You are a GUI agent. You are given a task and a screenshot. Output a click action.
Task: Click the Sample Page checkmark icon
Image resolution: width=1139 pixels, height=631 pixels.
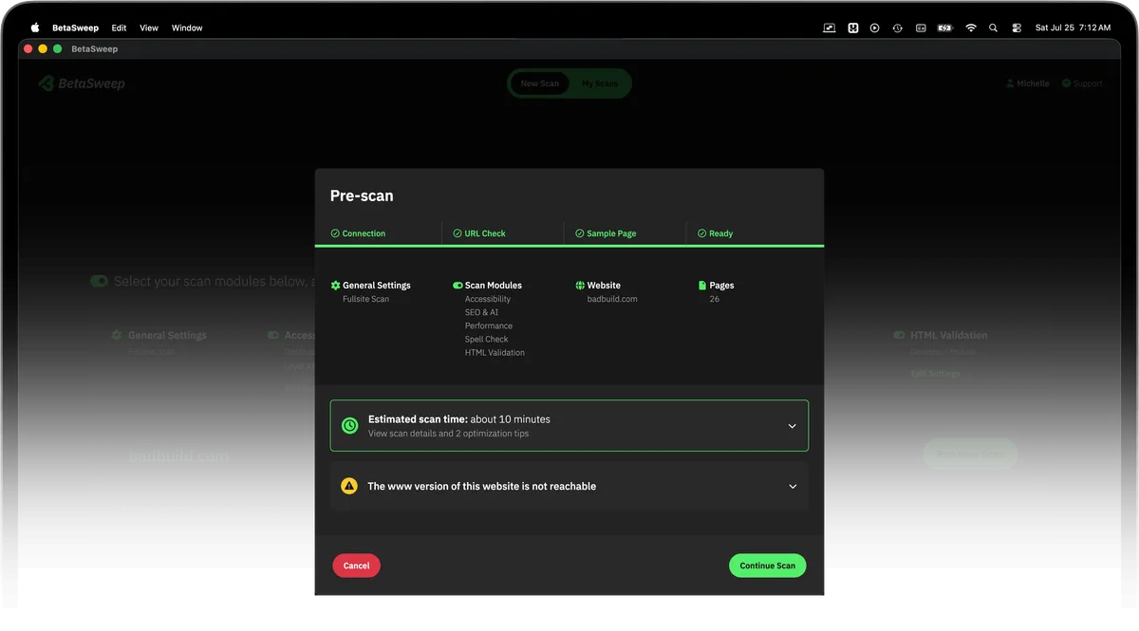pos(580,233)
